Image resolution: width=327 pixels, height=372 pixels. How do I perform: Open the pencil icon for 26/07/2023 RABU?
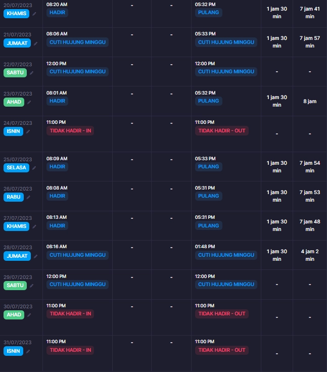coord(28,197)
